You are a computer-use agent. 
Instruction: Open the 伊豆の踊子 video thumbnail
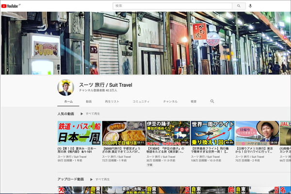[168, 133]
